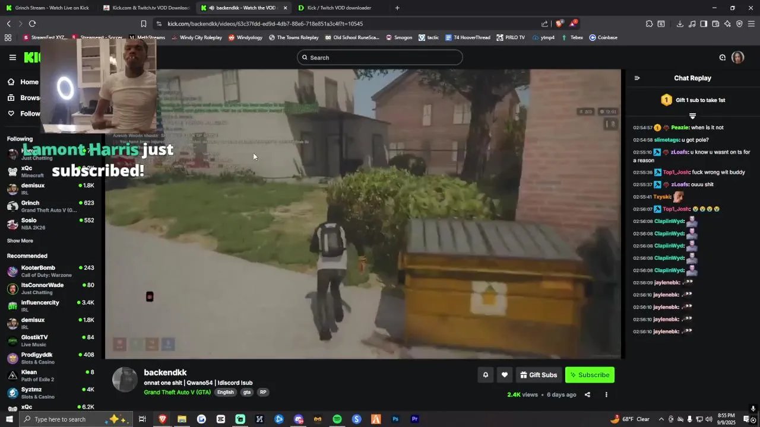Viewport: 760px width, 427px height.
Task: Click the Kick Search input field
Action: tap(380, 58)
